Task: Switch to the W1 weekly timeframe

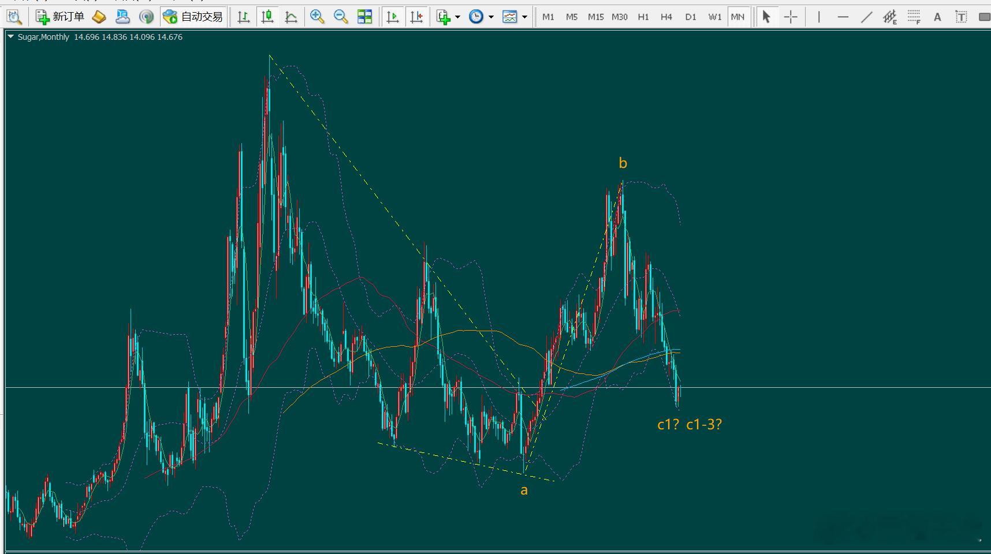Action: [715, 17]
